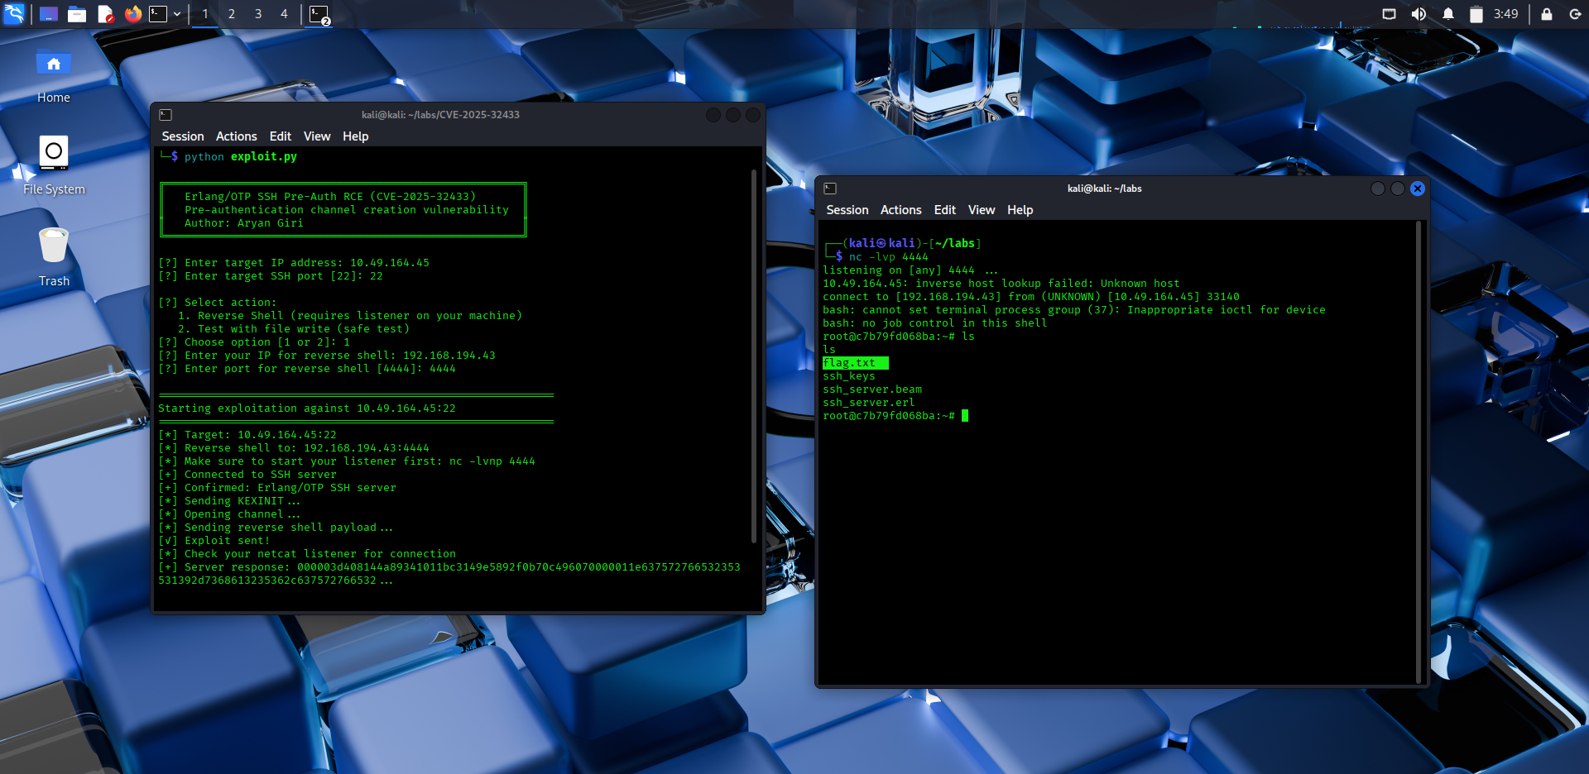Viewport: 1589px width, 774px height.
Task: Open the Kali applications menu icon
Action: [15, 14]
